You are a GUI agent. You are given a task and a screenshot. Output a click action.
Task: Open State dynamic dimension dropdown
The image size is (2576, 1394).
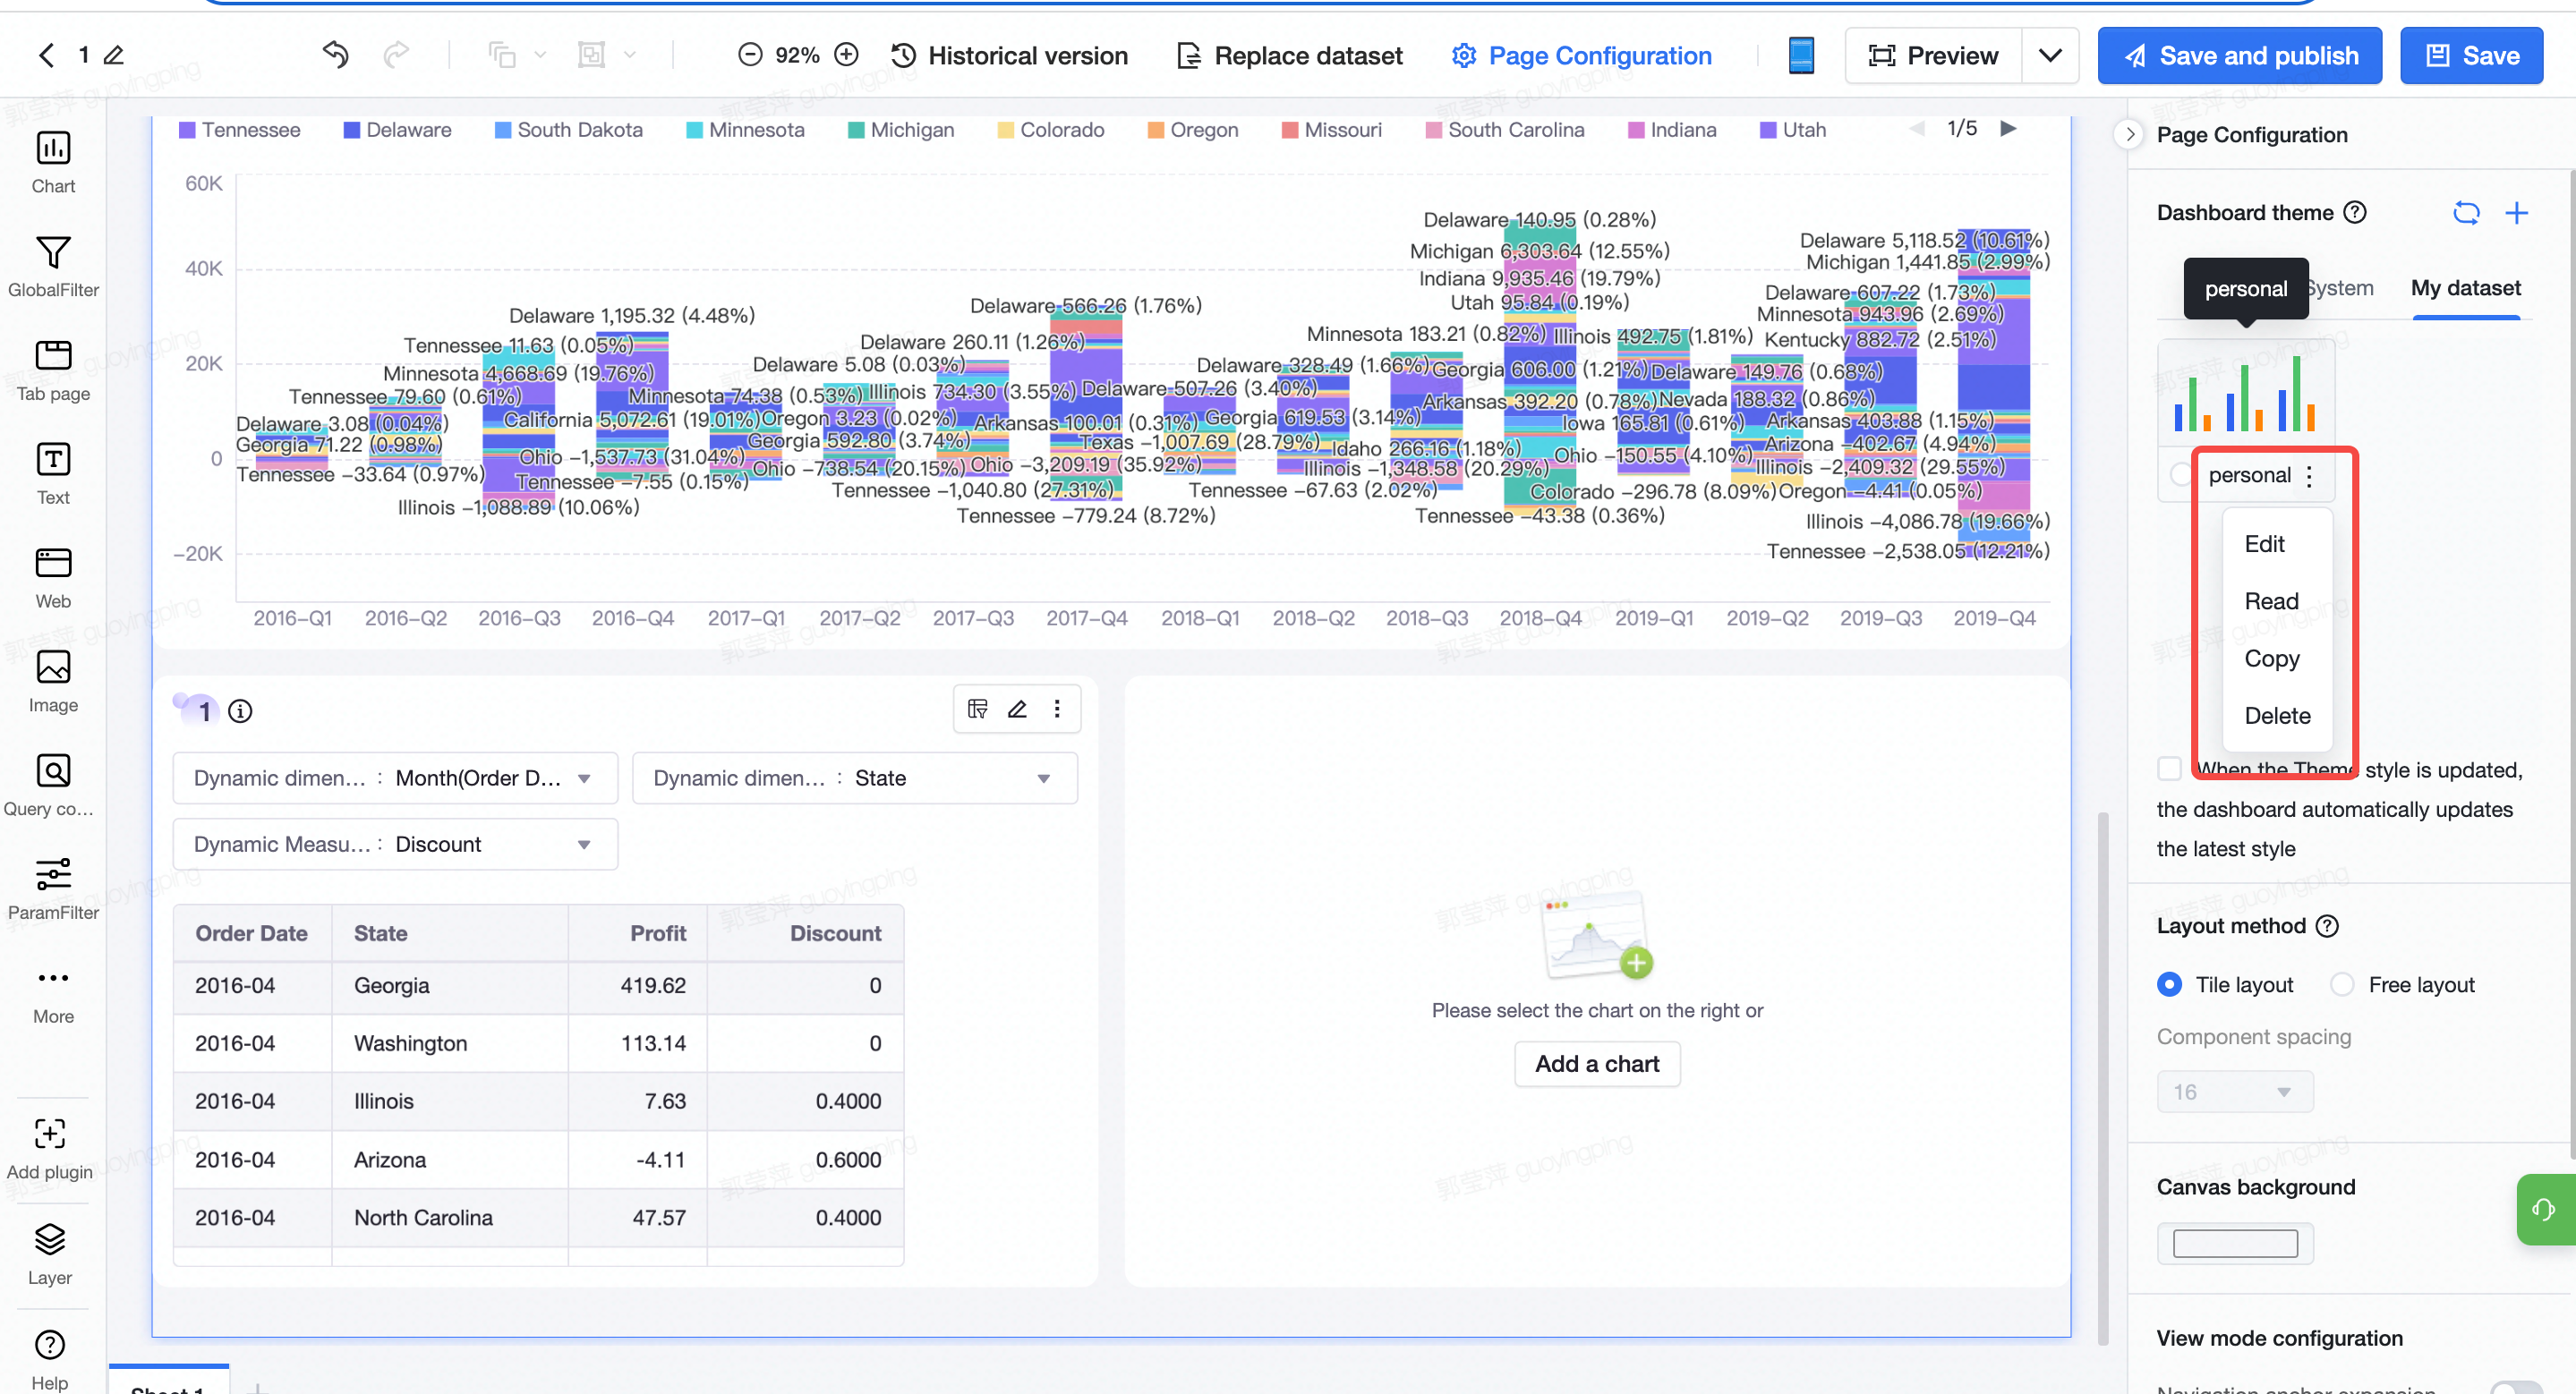(854, 778)
